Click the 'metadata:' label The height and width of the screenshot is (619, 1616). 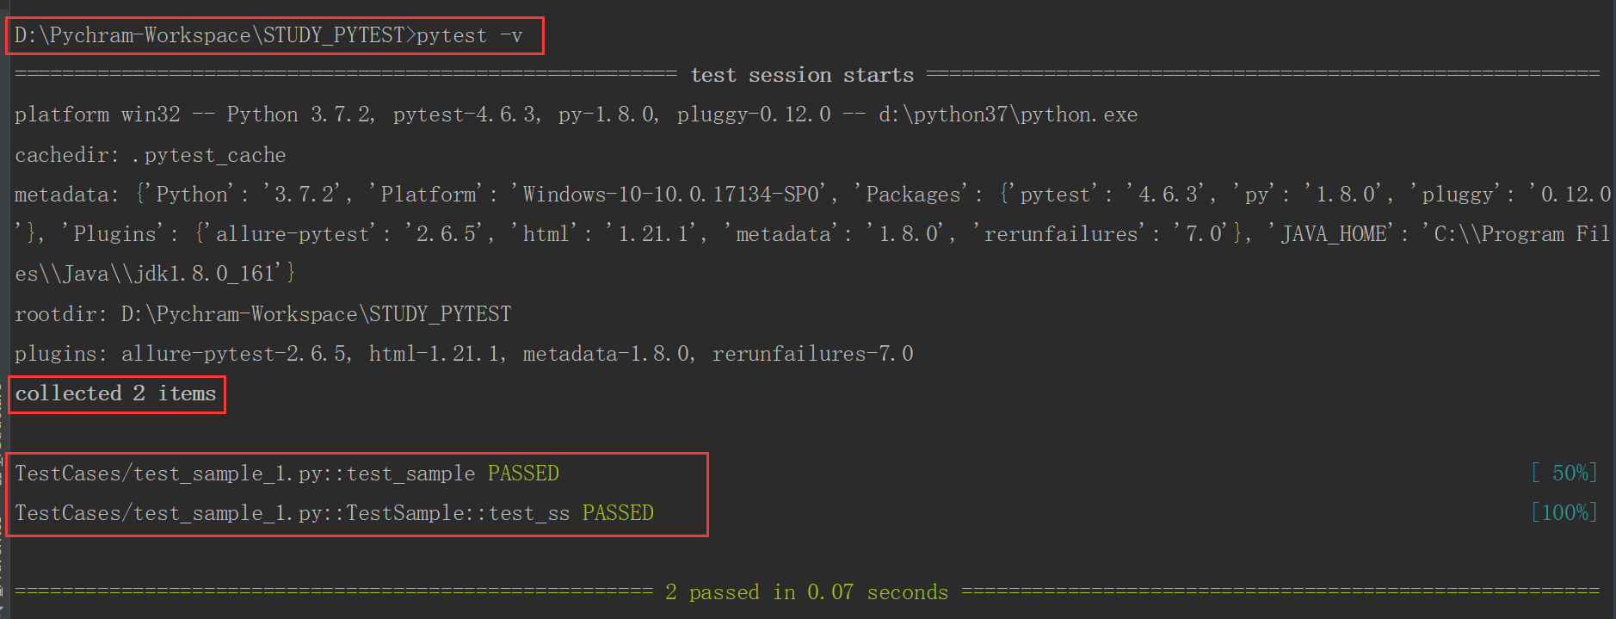(66, 195)
